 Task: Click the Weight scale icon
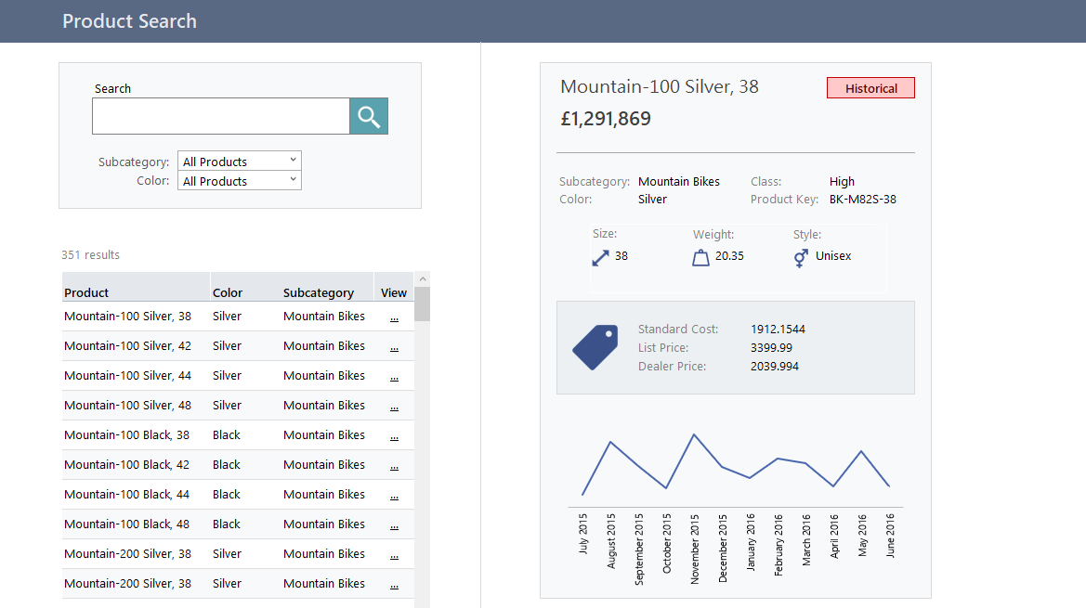(x=701, y=256)
